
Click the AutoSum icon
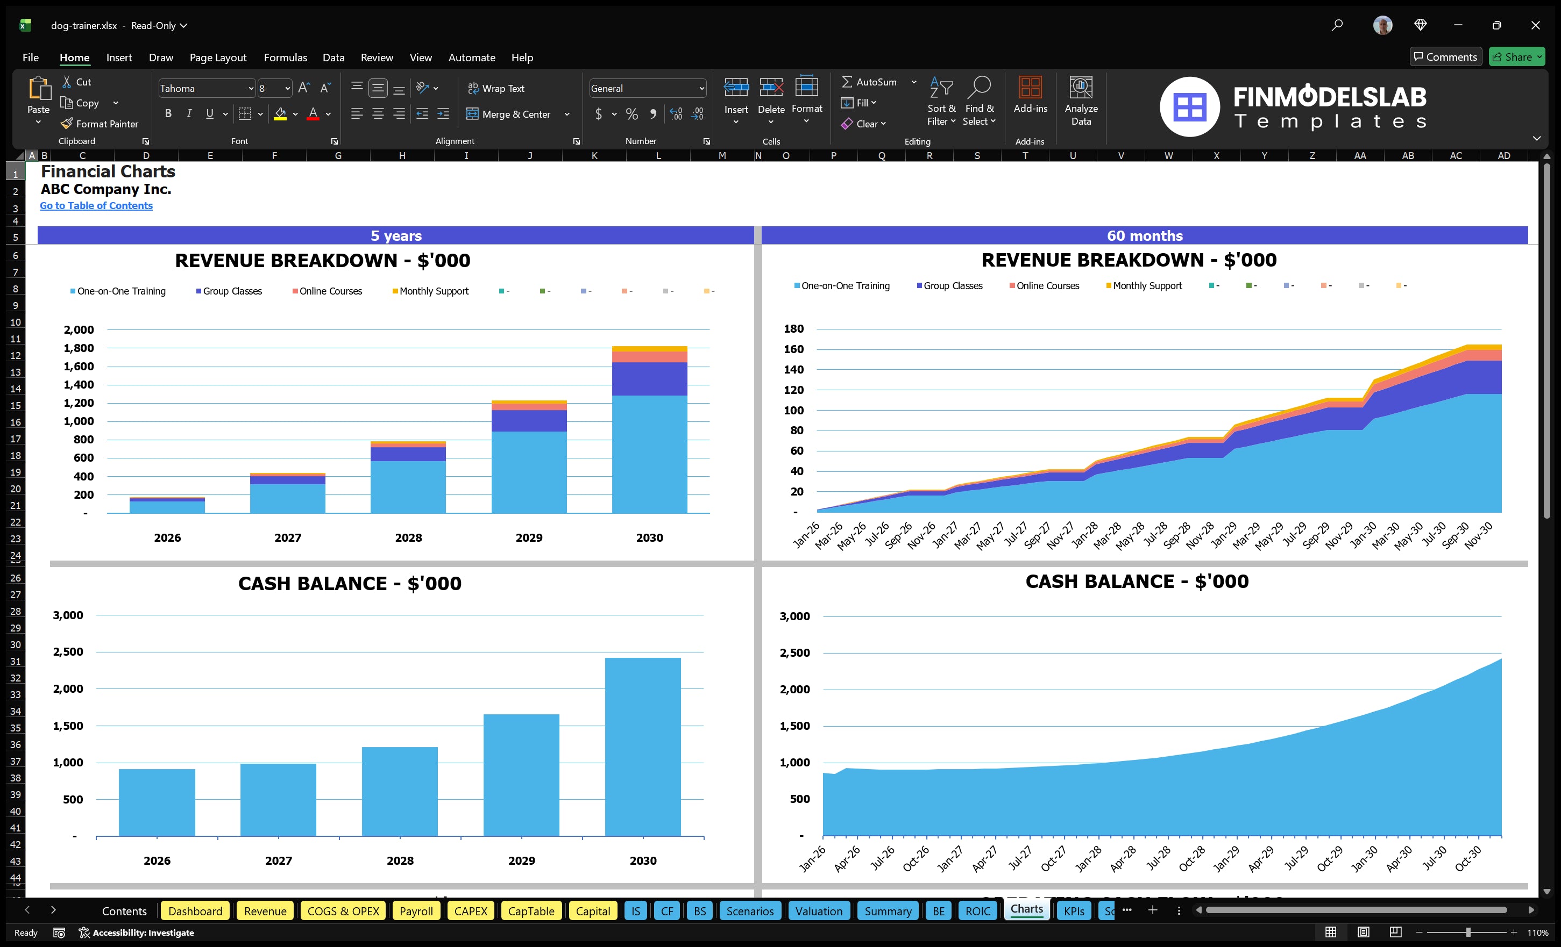click(x=849, y=81)
